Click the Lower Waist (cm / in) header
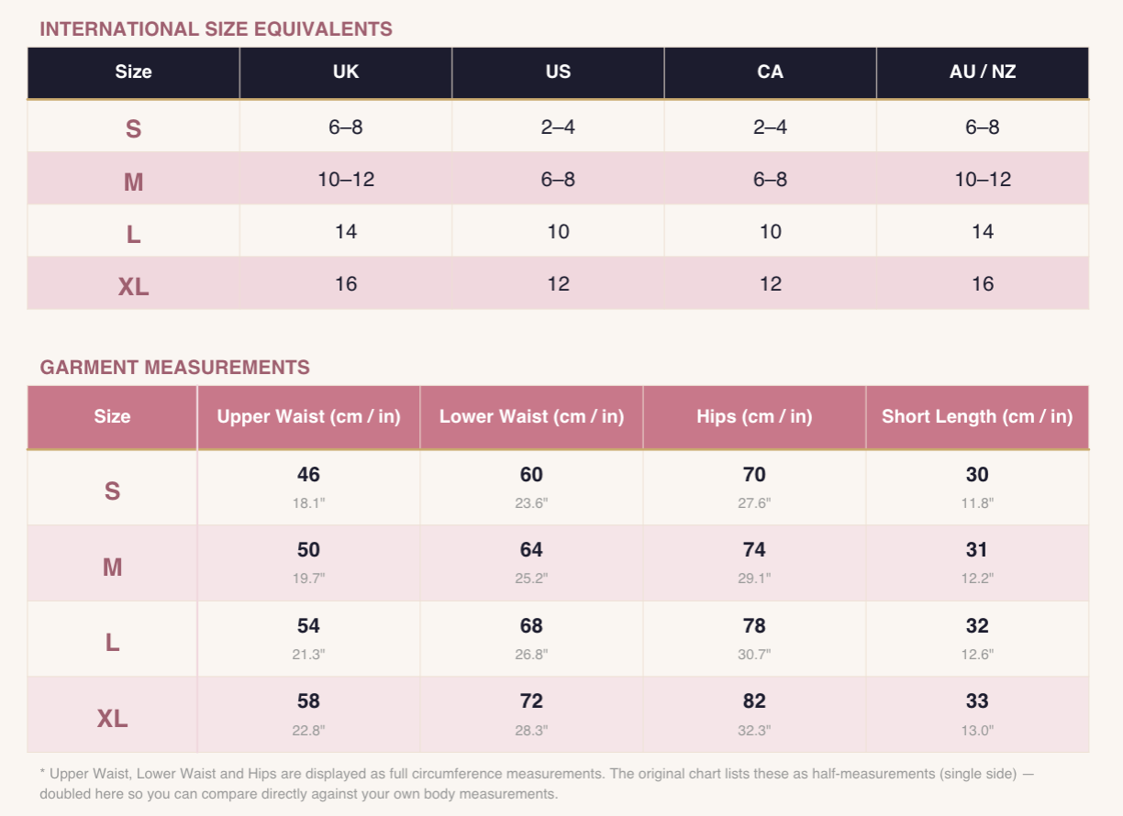The height and width of the screenshot is (816, 1123). point(531,416)
